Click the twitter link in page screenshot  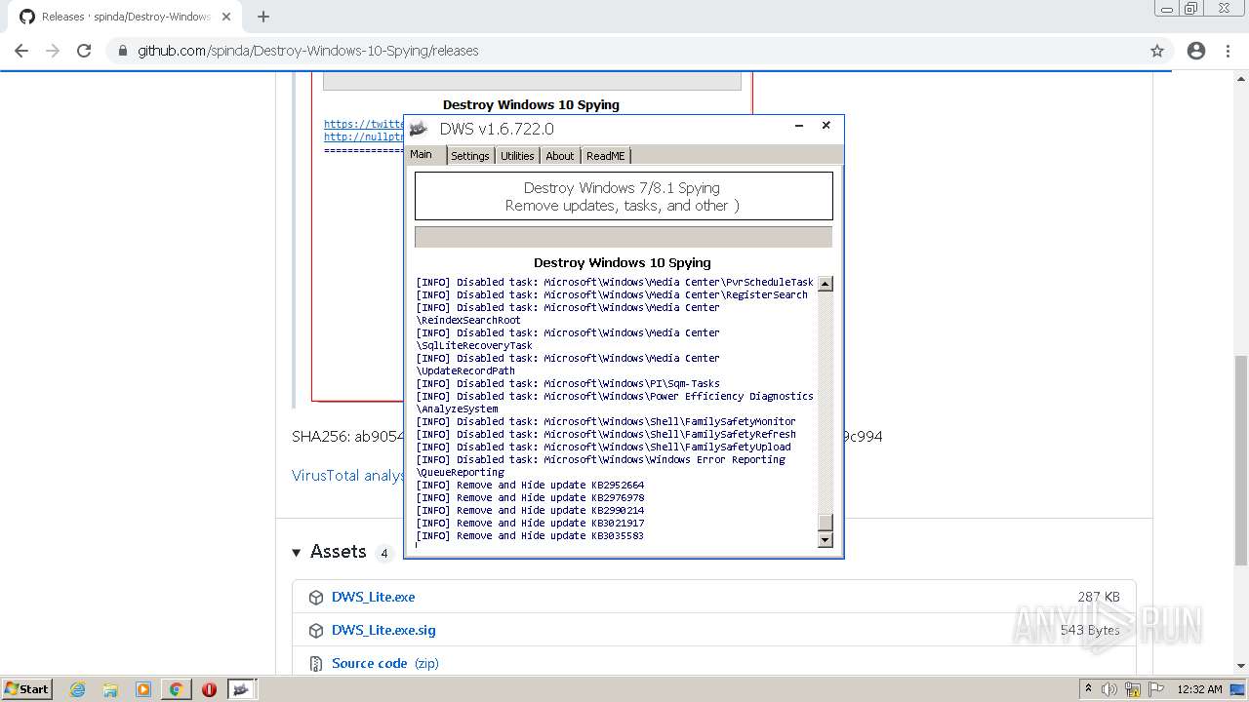click(x=364, y=124)
